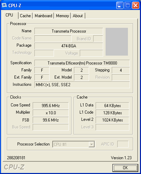The image size is (141, 174).
Task: Click the Clocks group heading
Action: (15, 97)
